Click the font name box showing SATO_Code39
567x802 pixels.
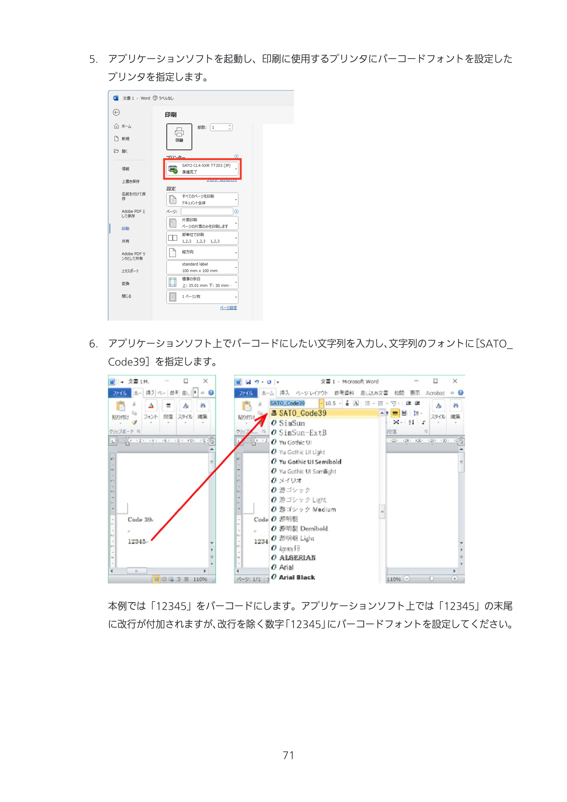click(294, 403)
